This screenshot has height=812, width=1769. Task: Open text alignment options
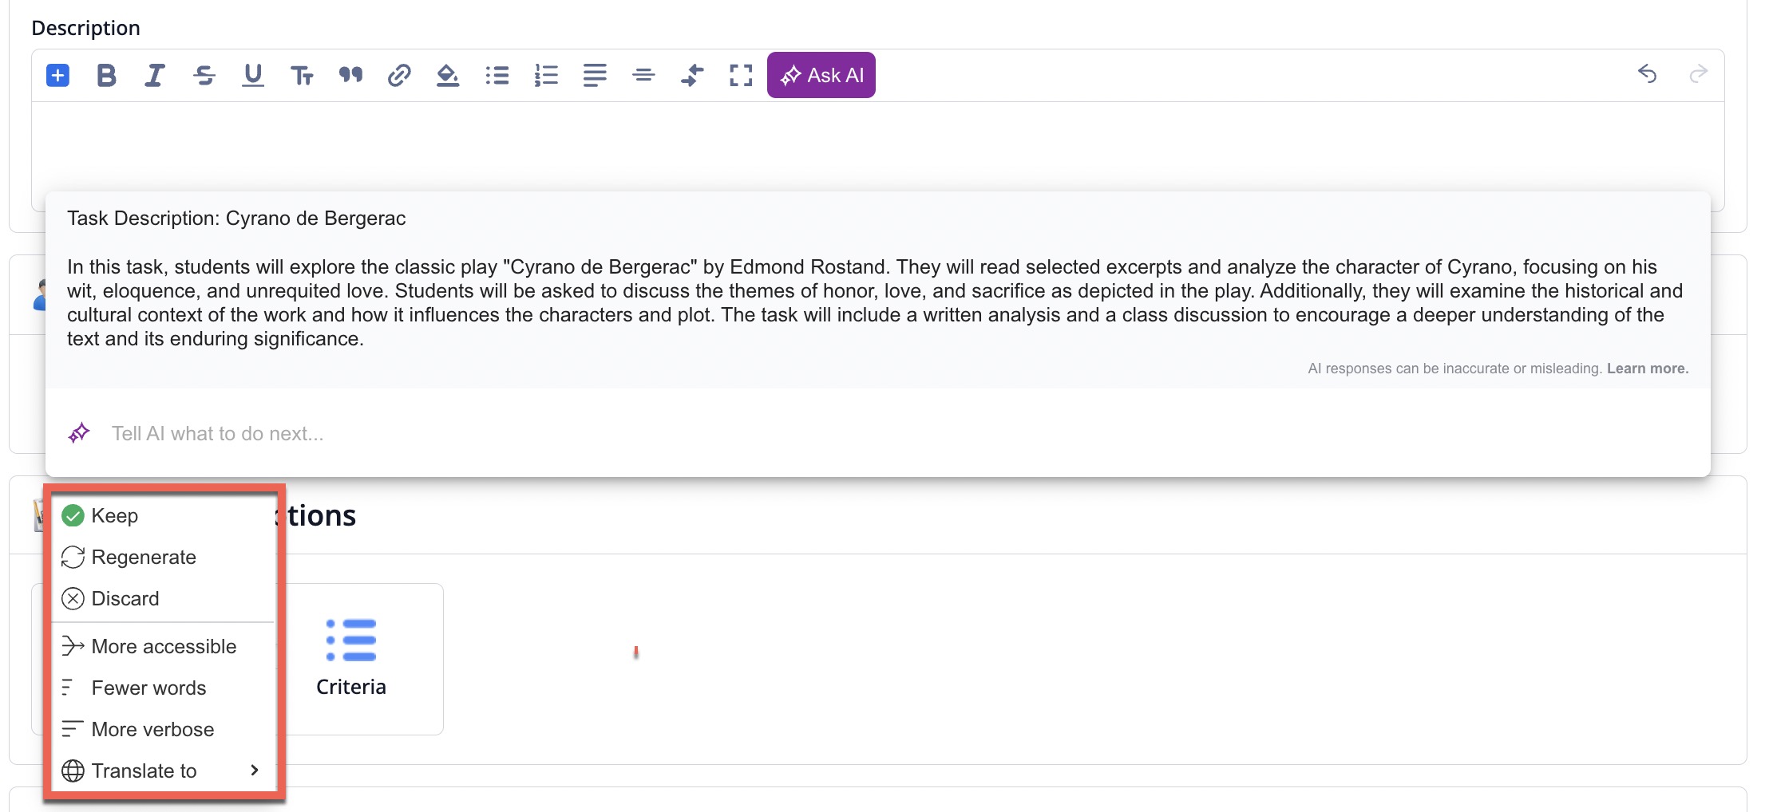click(595, 75)
